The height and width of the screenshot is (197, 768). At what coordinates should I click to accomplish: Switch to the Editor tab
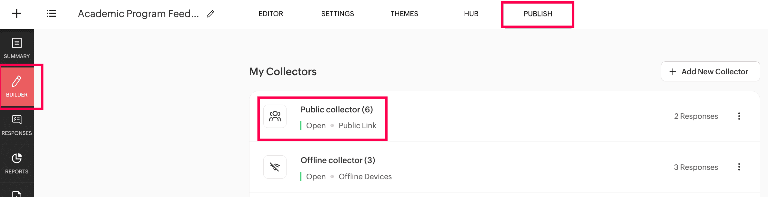[x=271, y=14]
